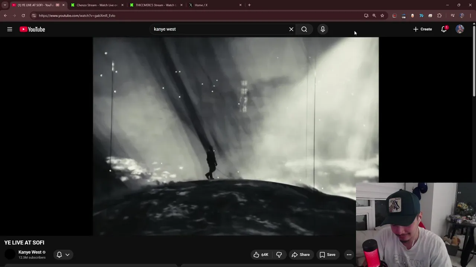Open YouTube account avatar menu
Image resolution: width=476 pixels, height=267 pixels.
[460, 29]
